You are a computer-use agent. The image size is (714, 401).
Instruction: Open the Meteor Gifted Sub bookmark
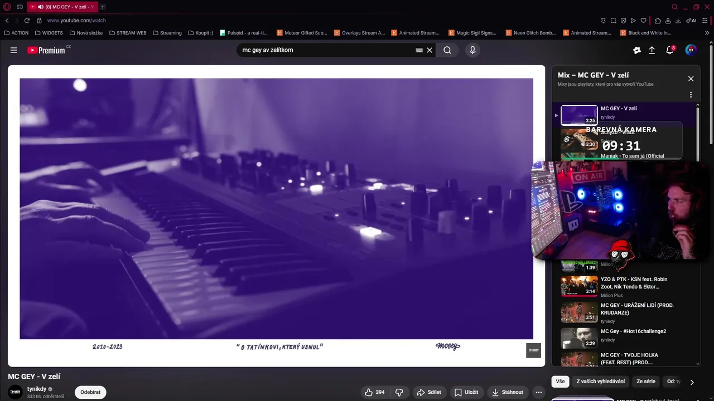(302, 33)
